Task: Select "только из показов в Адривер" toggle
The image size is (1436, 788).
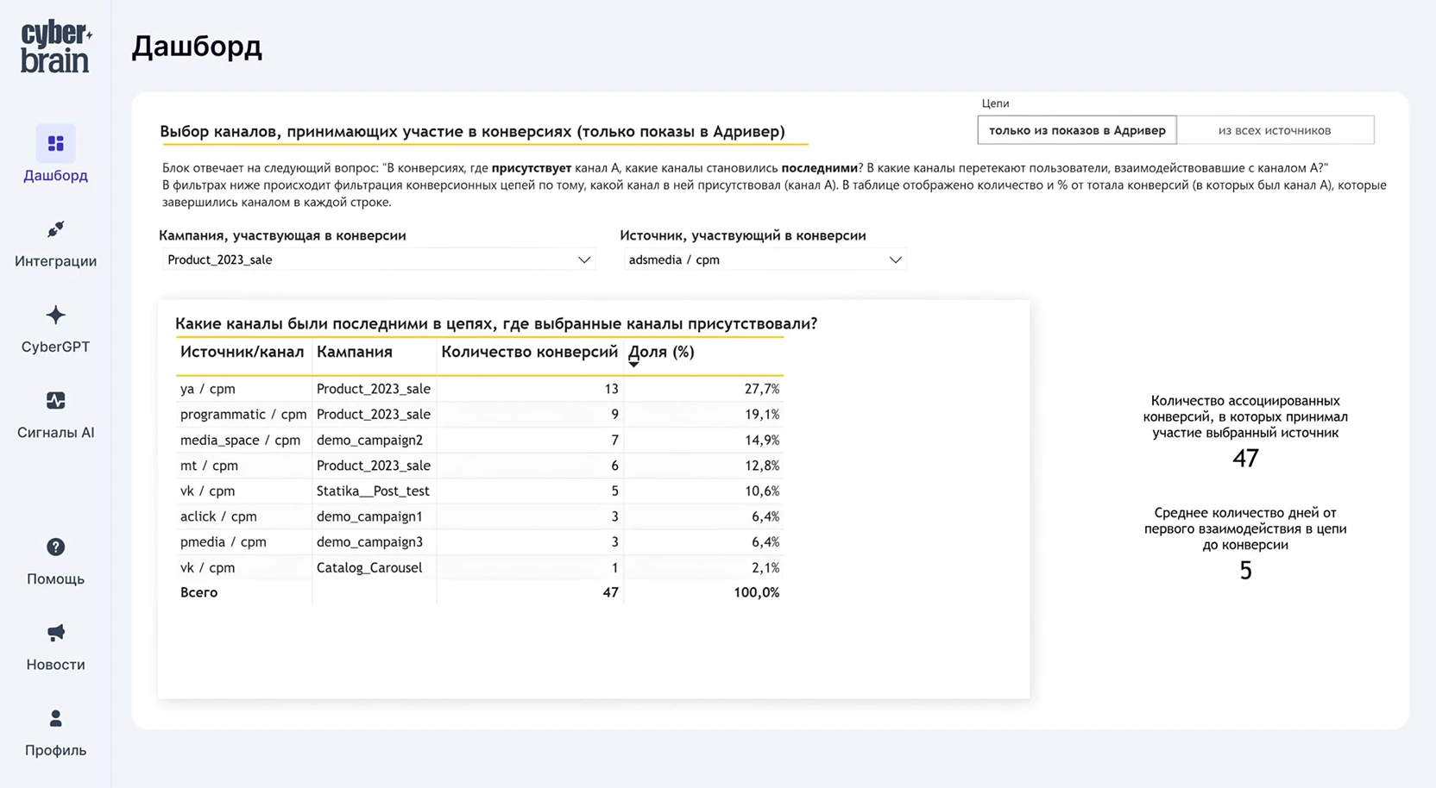Action: (1076, 130)
